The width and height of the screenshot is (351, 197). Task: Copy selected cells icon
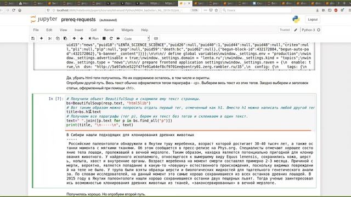58,38
